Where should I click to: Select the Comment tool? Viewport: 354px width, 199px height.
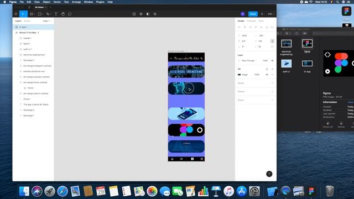pos(70,14)
